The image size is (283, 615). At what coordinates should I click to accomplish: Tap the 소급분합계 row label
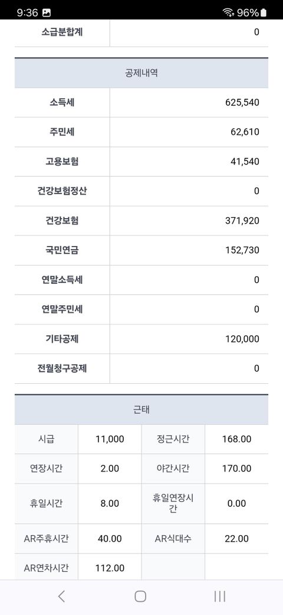pos(62,32)
